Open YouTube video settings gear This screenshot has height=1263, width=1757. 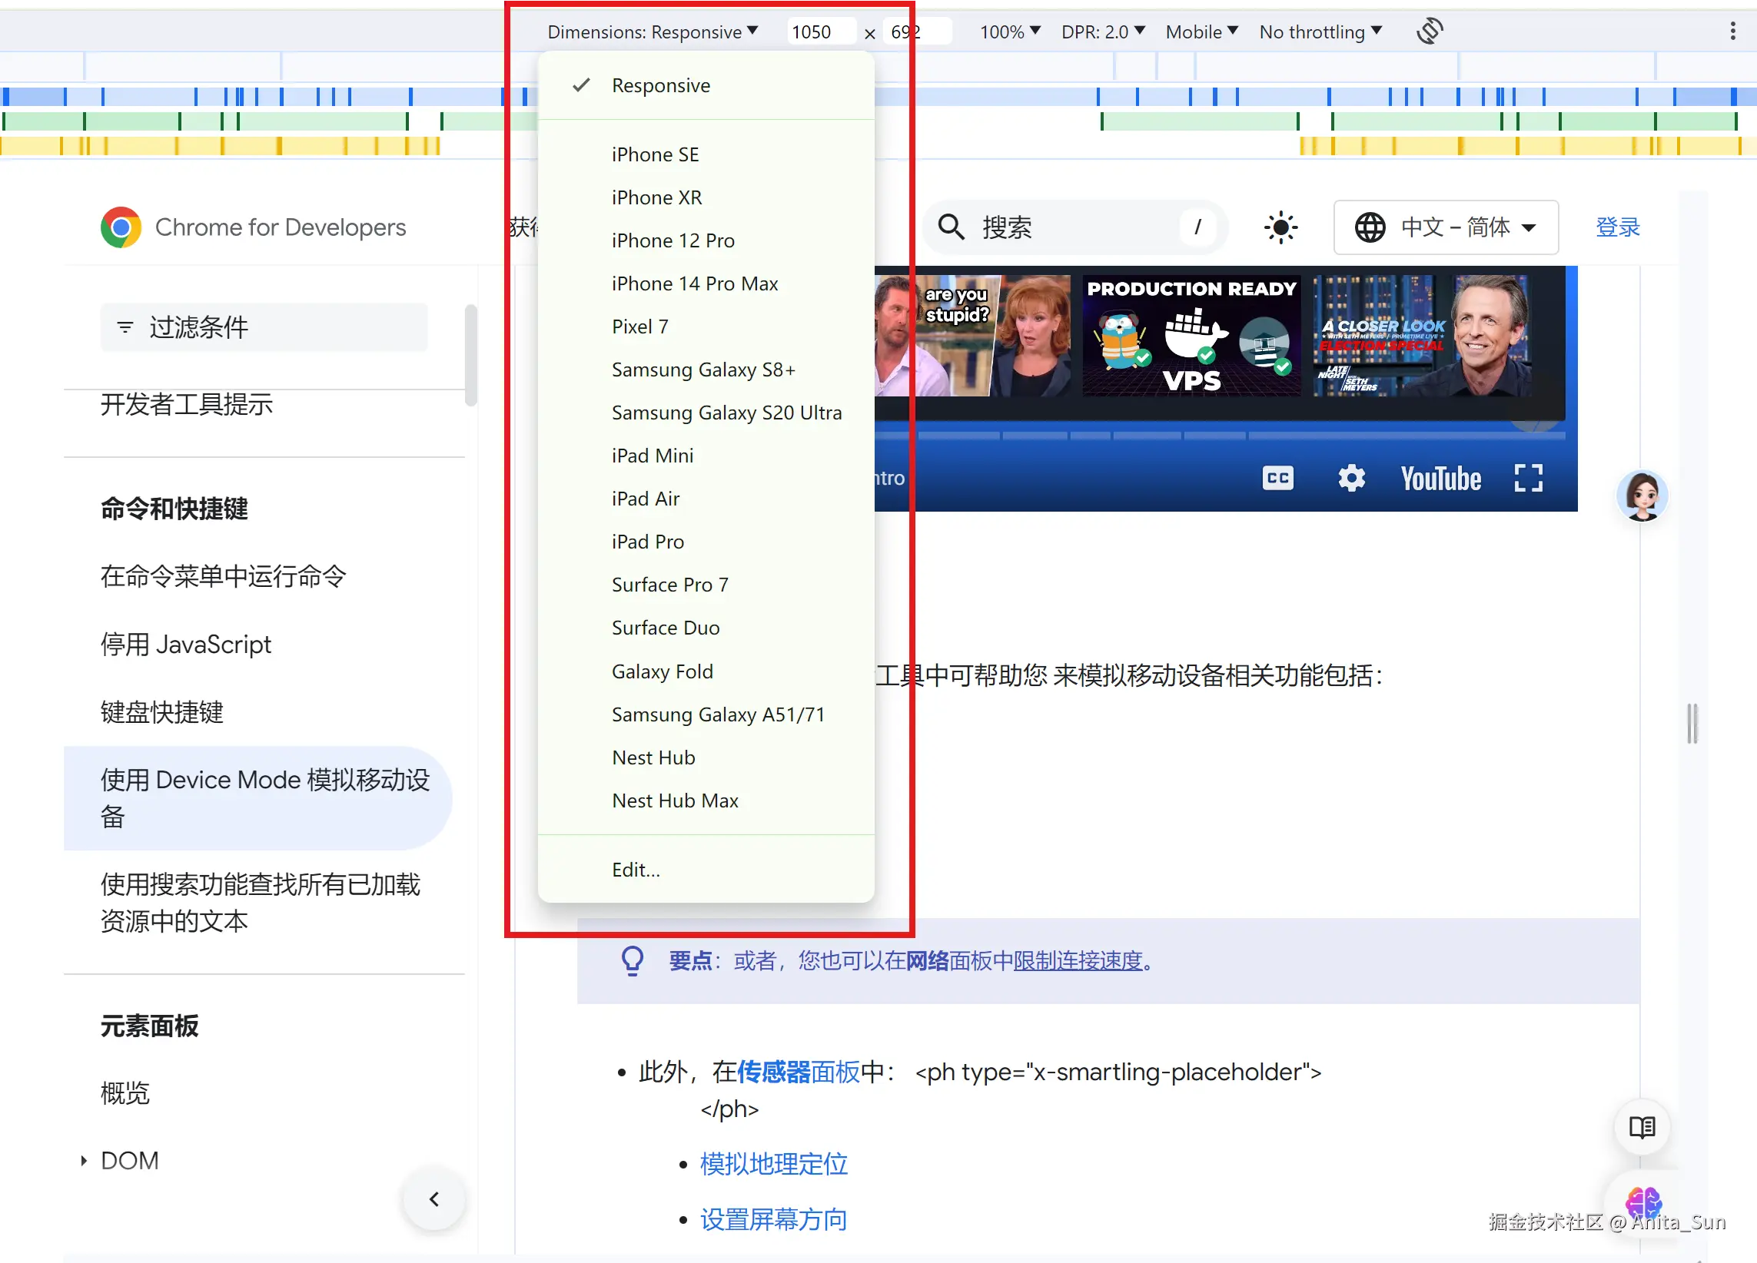[1351, 478]
